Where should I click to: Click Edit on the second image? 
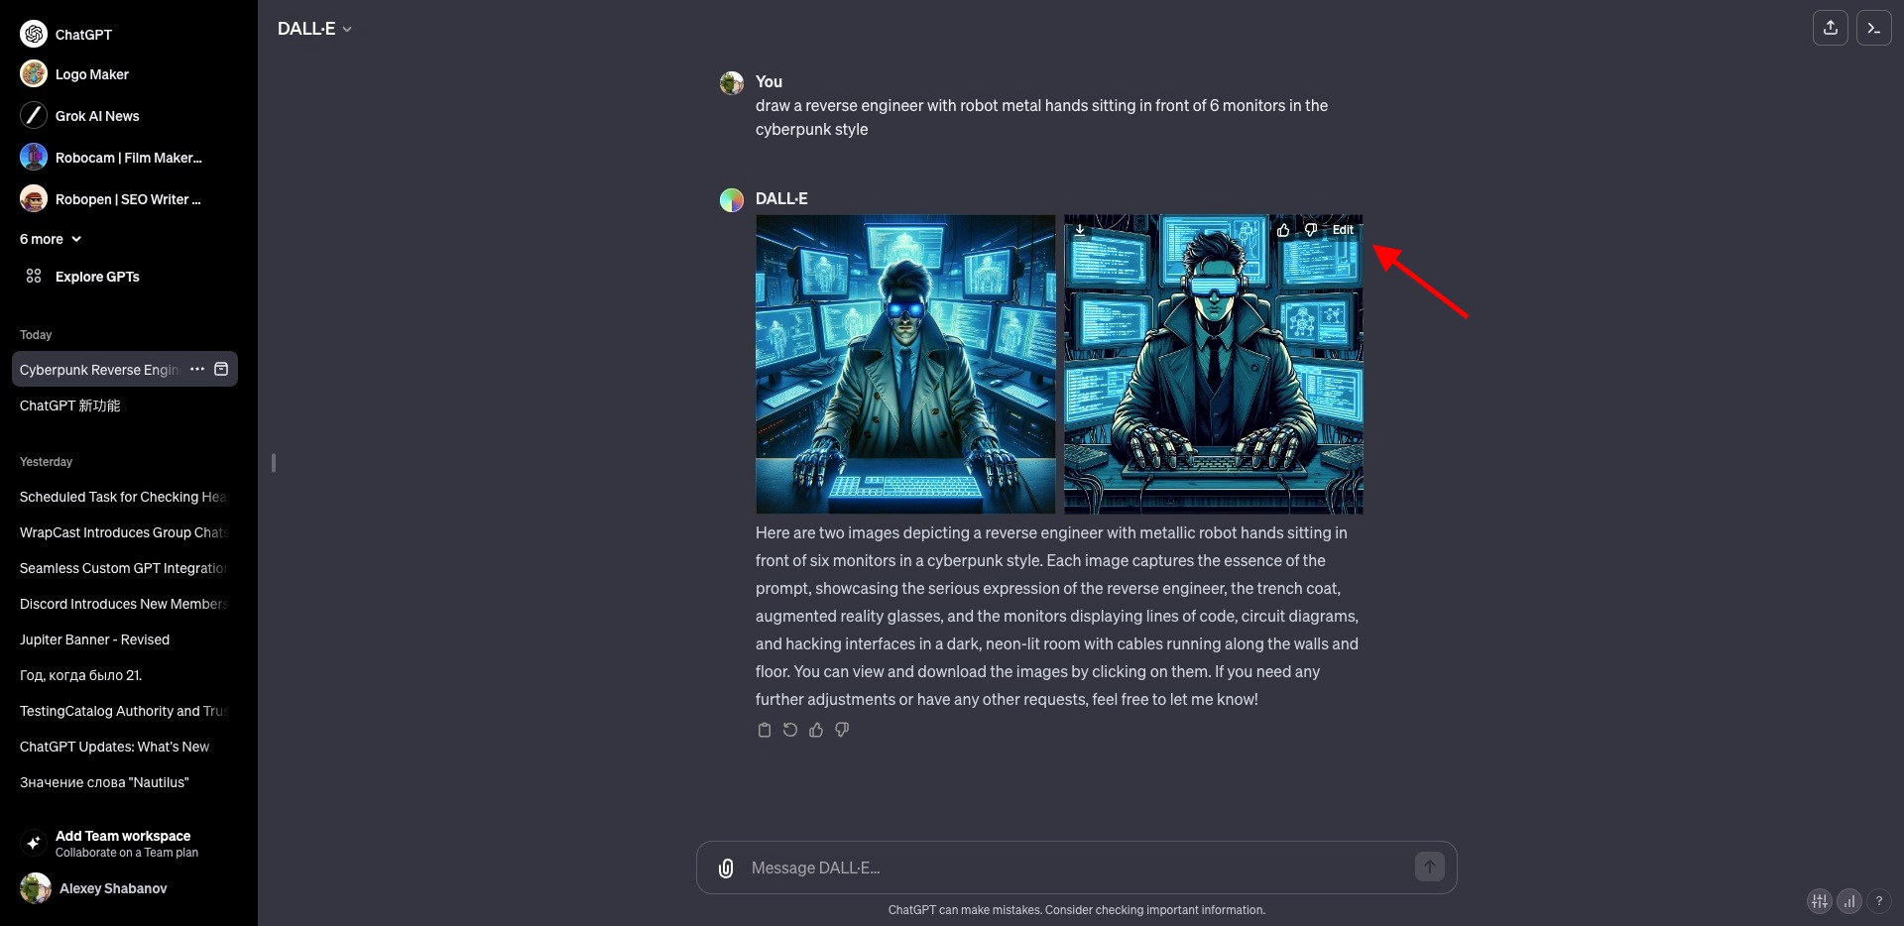click(1343, 230)
